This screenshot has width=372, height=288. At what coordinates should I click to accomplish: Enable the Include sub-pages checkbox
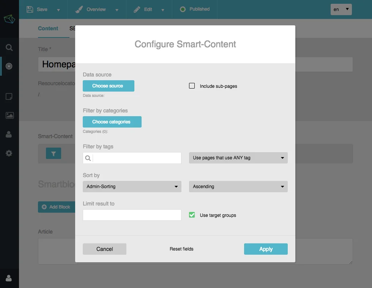[192, 86]
